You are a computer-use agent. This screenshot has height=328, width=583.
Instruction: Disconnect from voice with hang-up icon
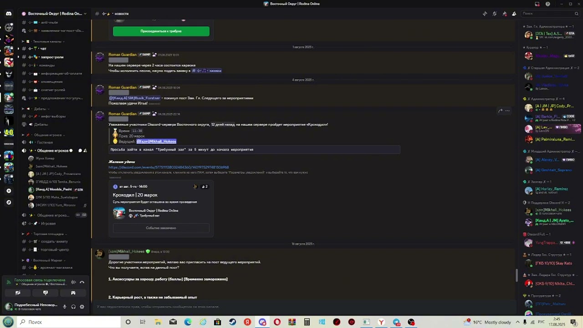82,282
